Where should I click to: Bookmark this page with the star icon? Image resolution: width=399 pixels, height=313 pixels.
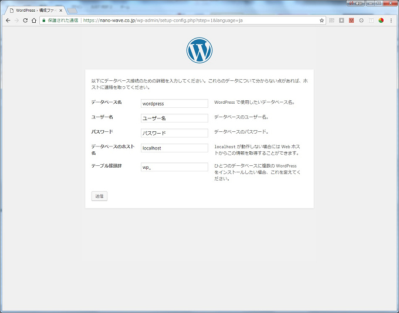point(322,21)
